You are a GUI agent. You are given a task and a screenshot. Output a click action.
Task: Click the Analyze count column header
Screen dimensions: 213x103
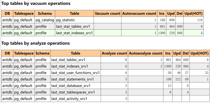tap(114, 53)
